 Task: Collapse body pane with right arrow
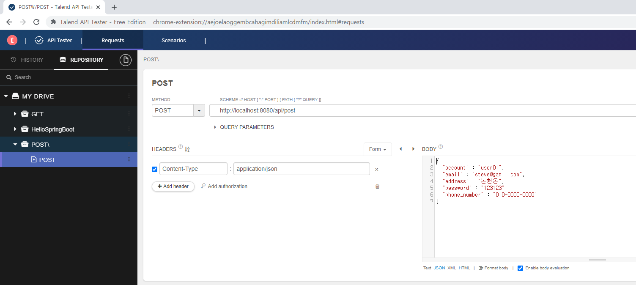tap(413, 149)
